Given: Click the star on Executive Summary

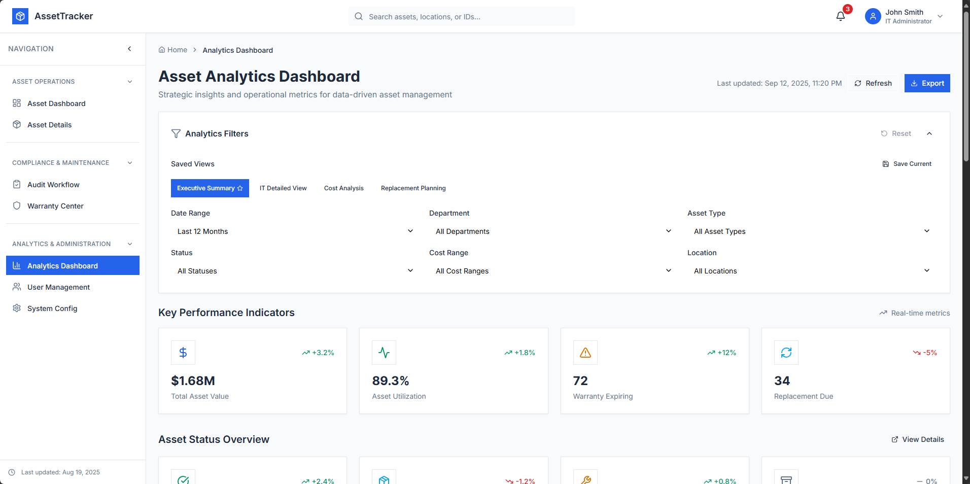Looking at the screenshot, I should (x=240, y=188).
